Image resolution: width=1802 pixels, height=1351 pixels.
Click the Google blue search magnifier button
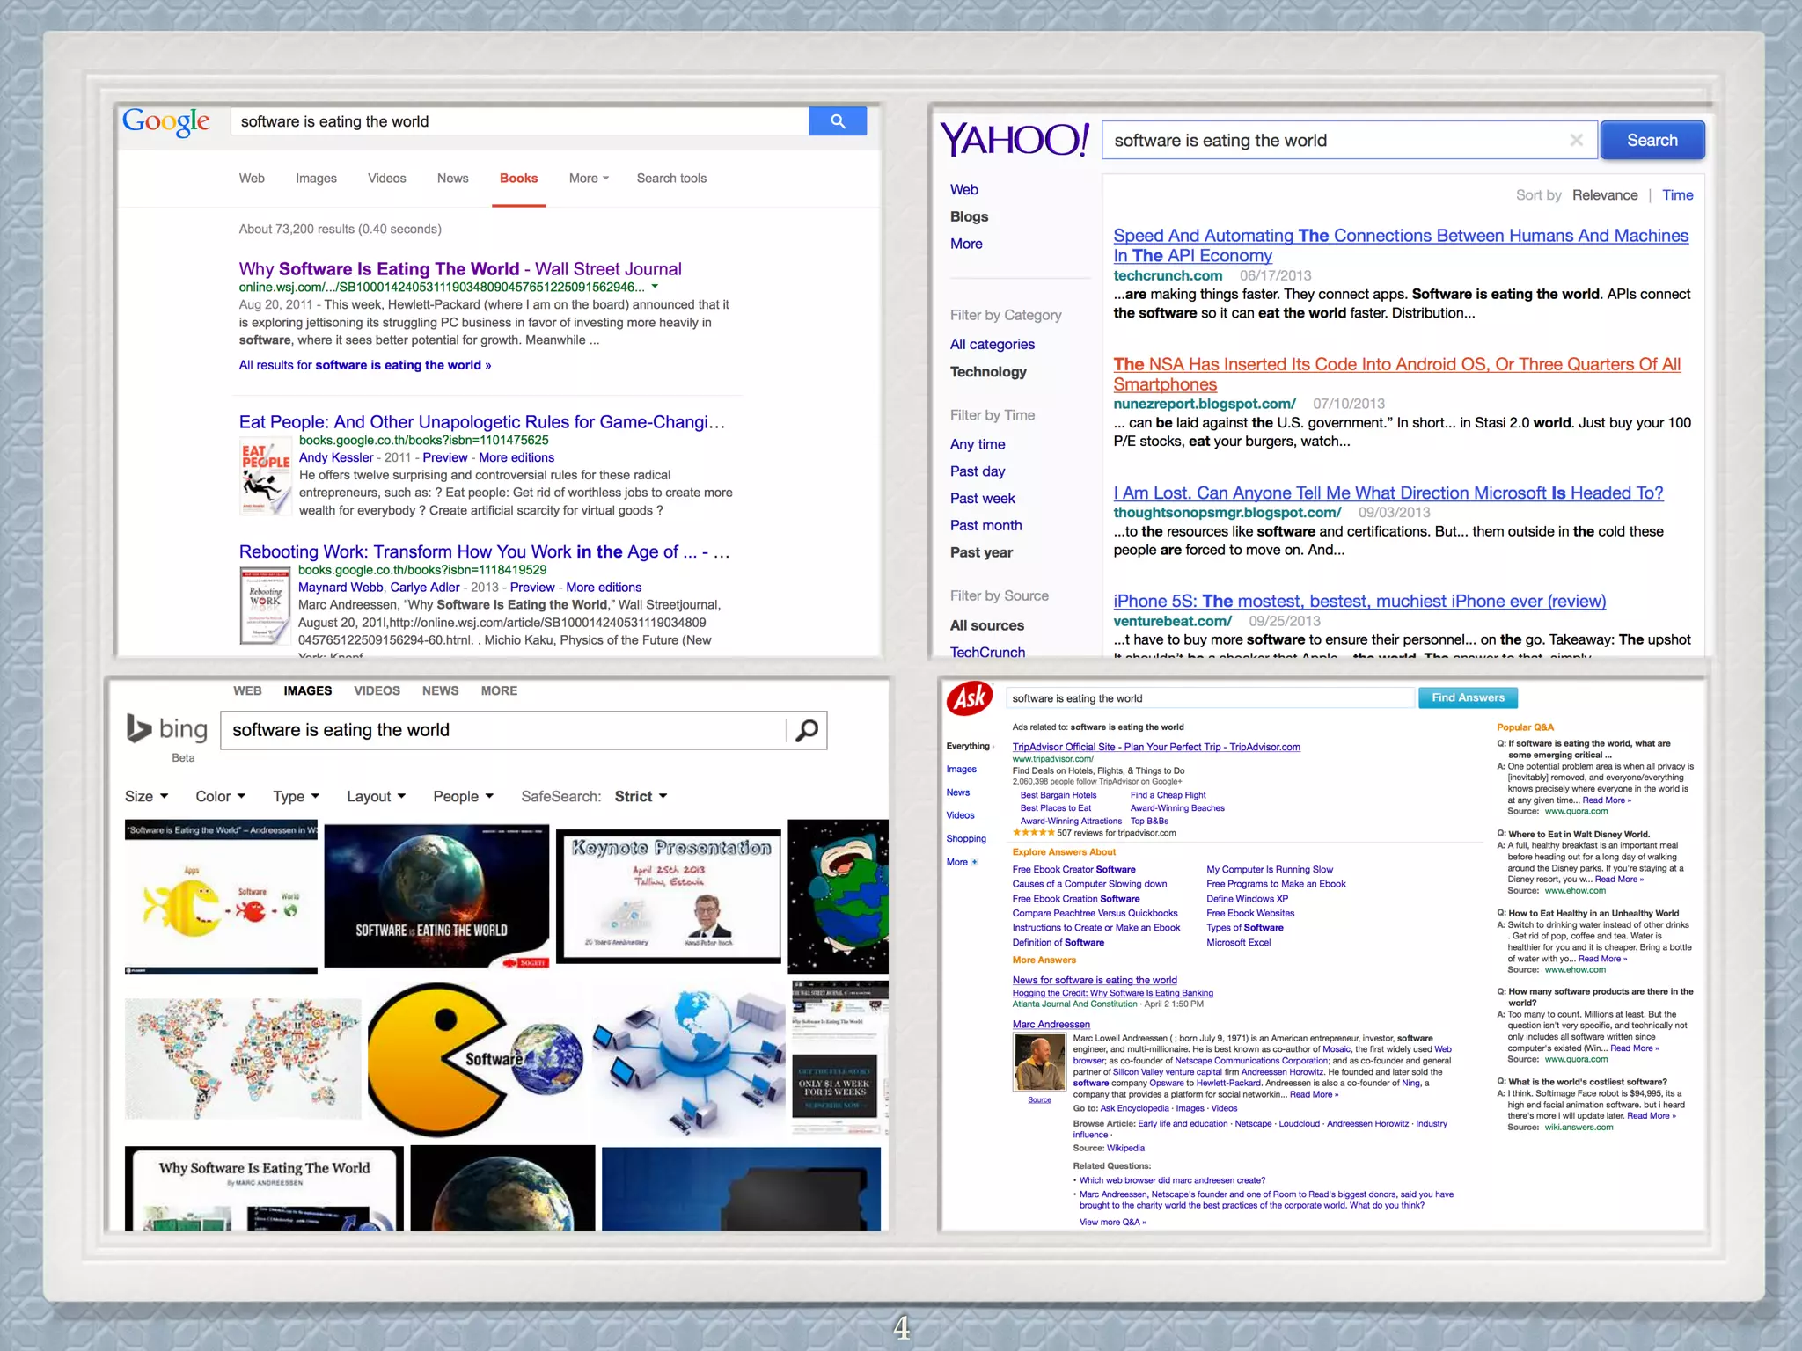coord(837,121)
